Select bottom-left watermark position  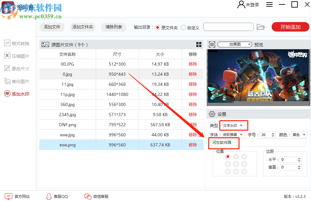point(228,172)
